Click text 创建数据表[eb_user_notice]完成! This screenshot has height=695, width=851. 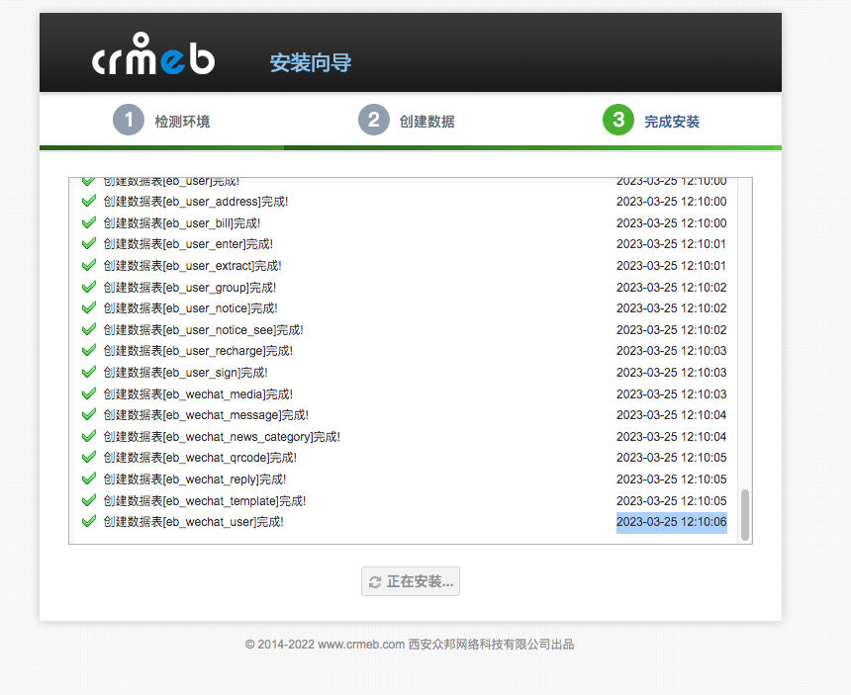[191, 308]
